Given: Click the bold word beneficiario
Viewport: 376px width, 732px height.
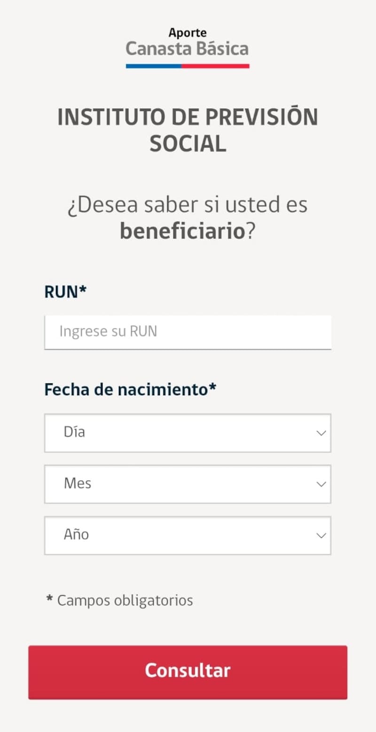Looking at the screenshot, I should pos(182,231).
